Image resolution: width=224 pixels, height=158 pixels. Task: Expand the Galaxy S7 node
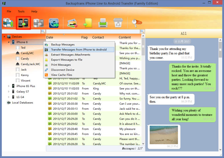tap(9, 91)
